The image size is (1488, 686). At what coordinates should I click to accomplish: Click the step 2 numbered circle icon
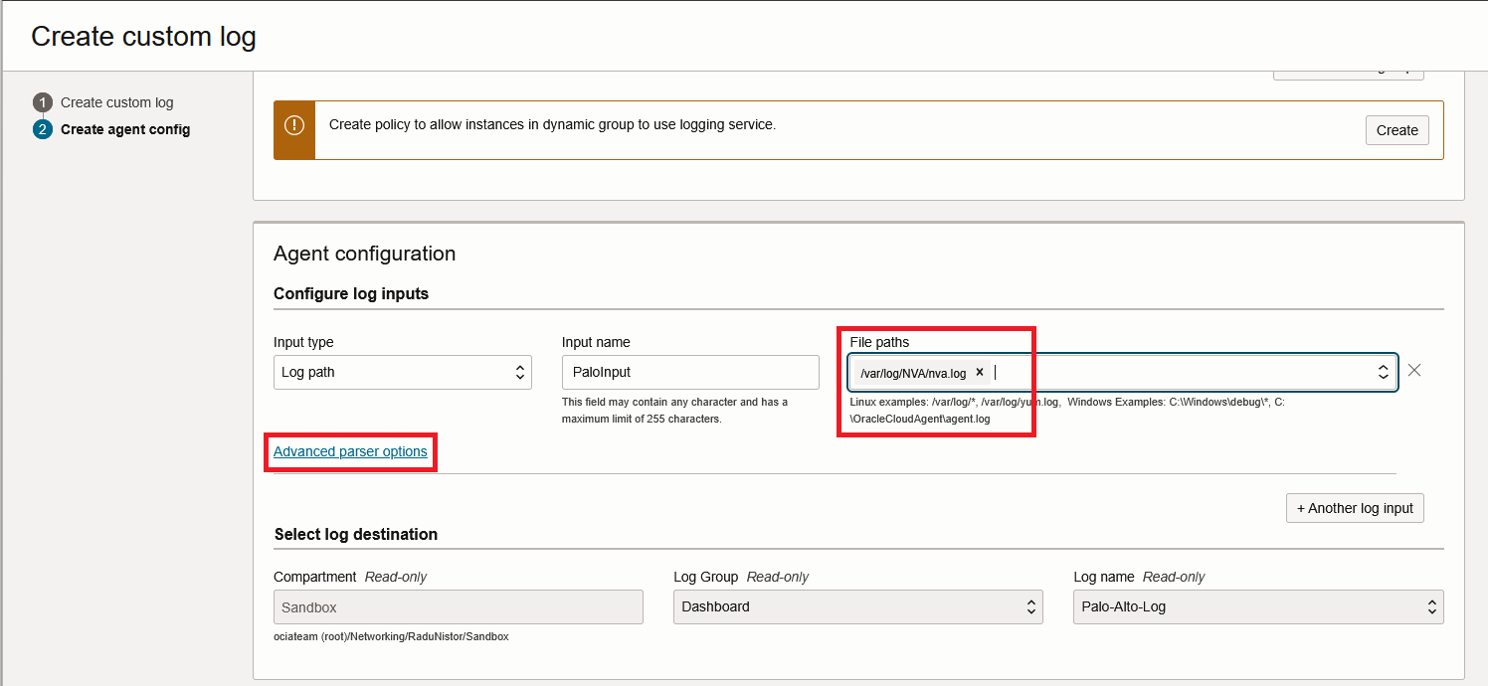point(42,129)
